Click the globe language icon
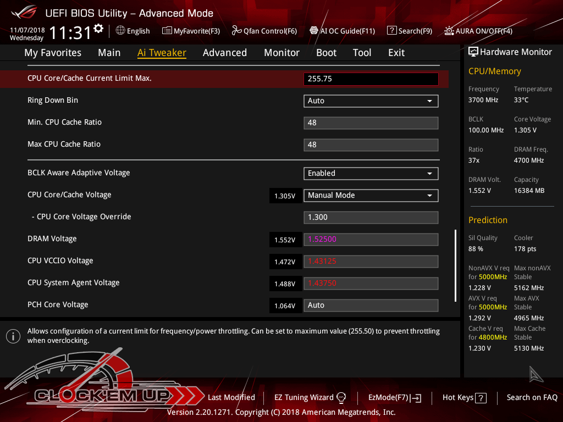Image resolution: width=563 pixels, height=422 pixels. 120,31
